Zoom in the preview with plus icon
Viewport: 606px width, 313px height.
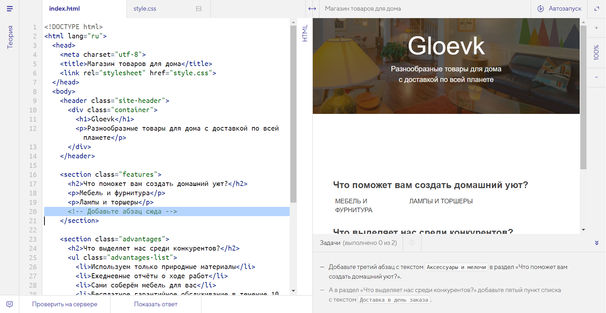pyautogui.click(x=596, y=28)
